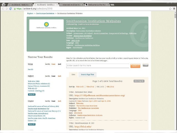Close the Archive-It Web Archiving tab

click(x=32, y=5)
